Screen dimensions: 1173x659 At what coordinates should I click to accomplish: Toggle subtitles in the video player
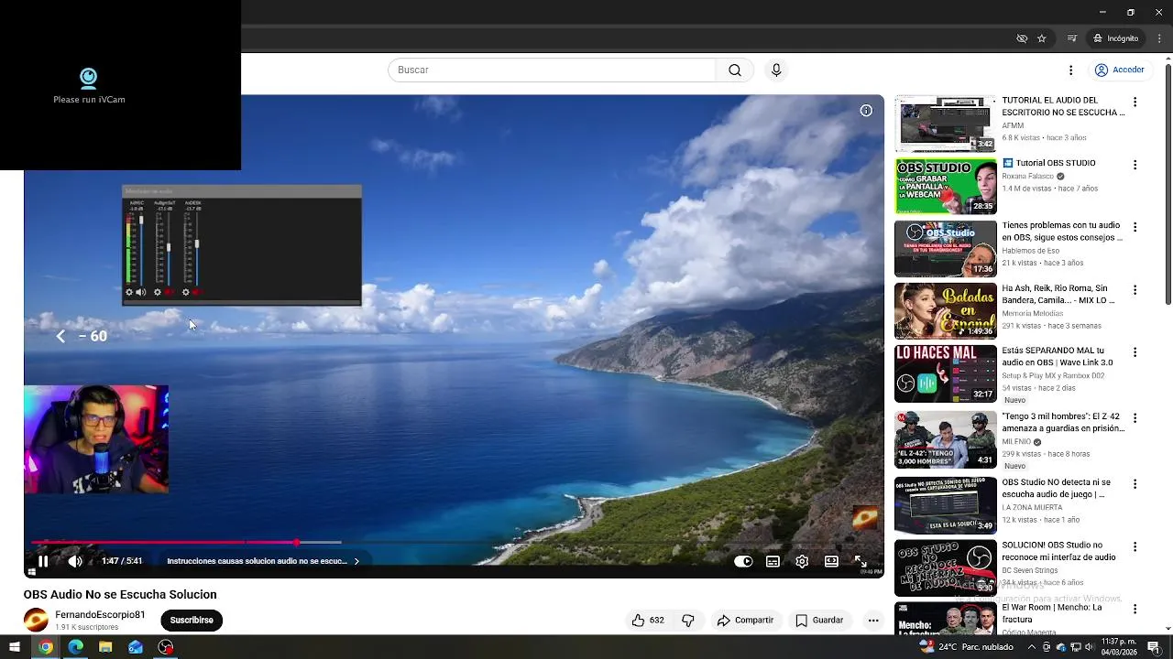click(x=773, y=561)
